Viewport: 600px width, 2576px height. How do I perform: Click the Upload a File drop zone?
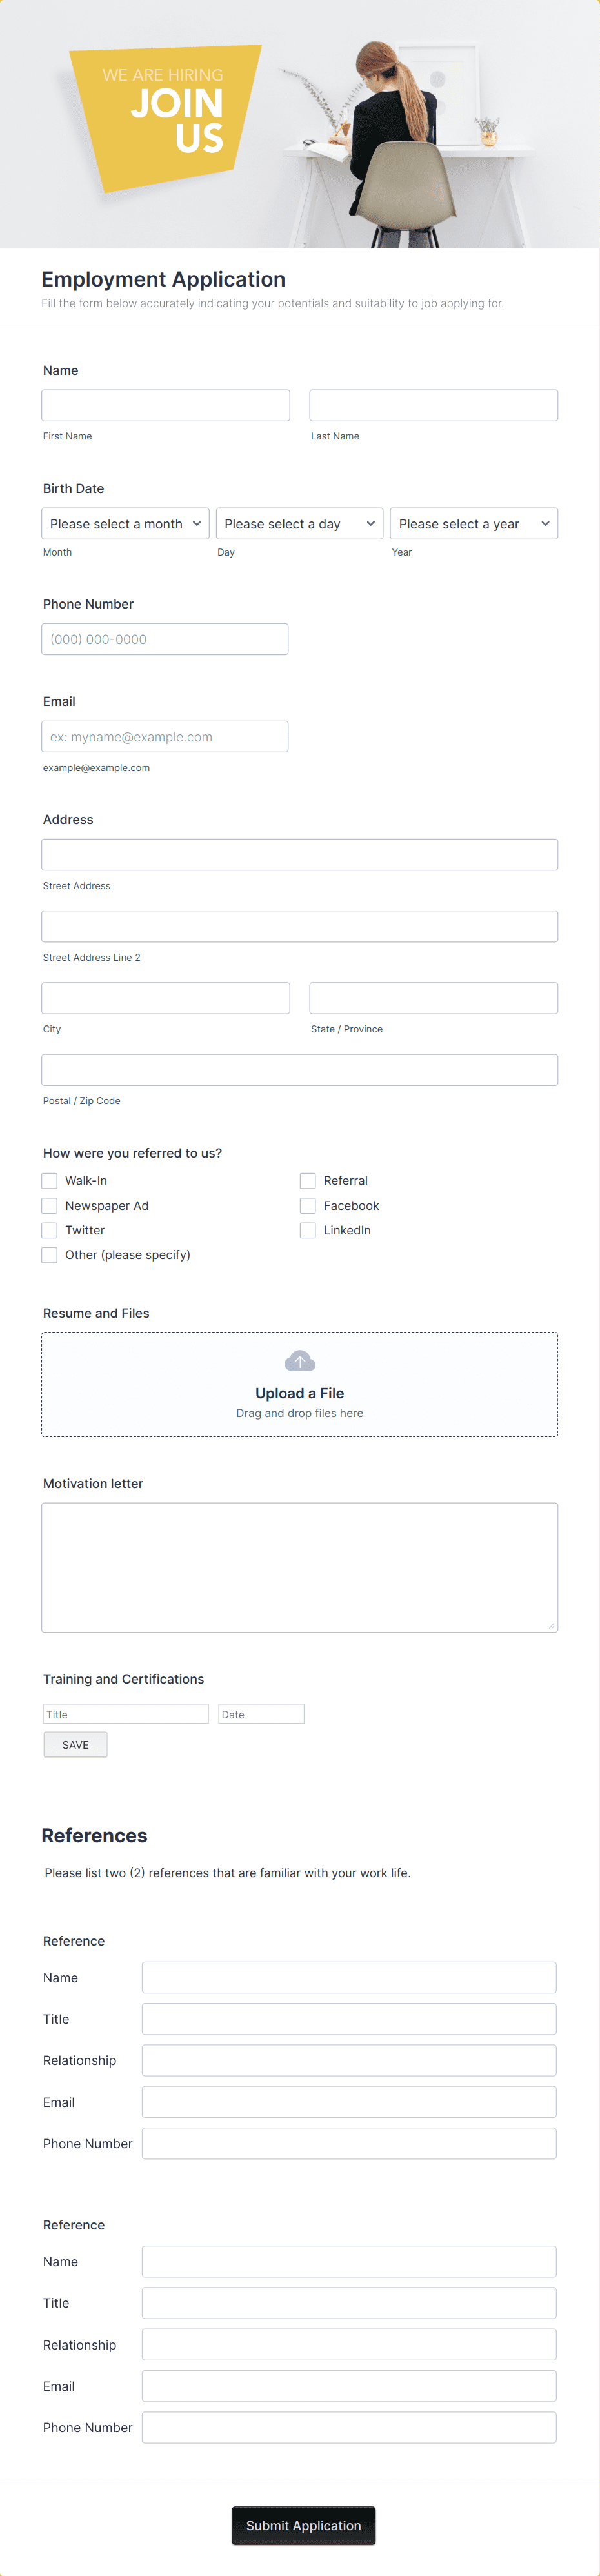[299, 1384]
